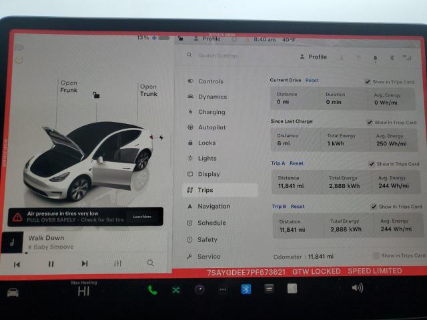This screenshot has height=320, width=427.
Task: Uncheck Trip B Show in Trips Card
Action: click(374, 206)
